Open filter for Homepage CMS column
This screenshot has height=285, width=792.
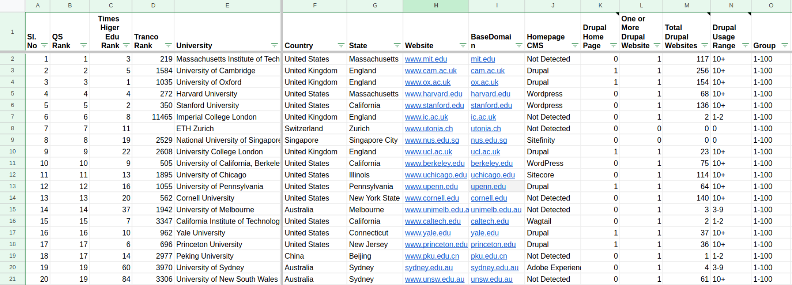point(575,45)
